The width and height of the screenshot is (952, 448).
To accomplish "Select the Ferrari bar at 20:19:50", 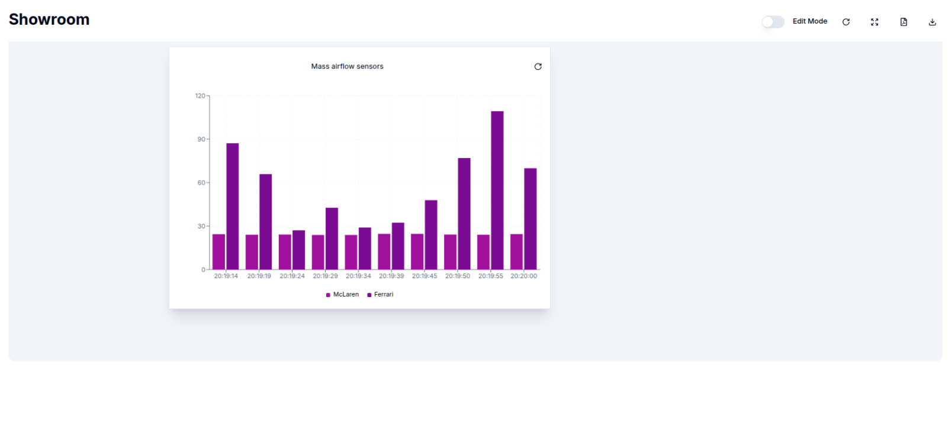I will 464,214.
